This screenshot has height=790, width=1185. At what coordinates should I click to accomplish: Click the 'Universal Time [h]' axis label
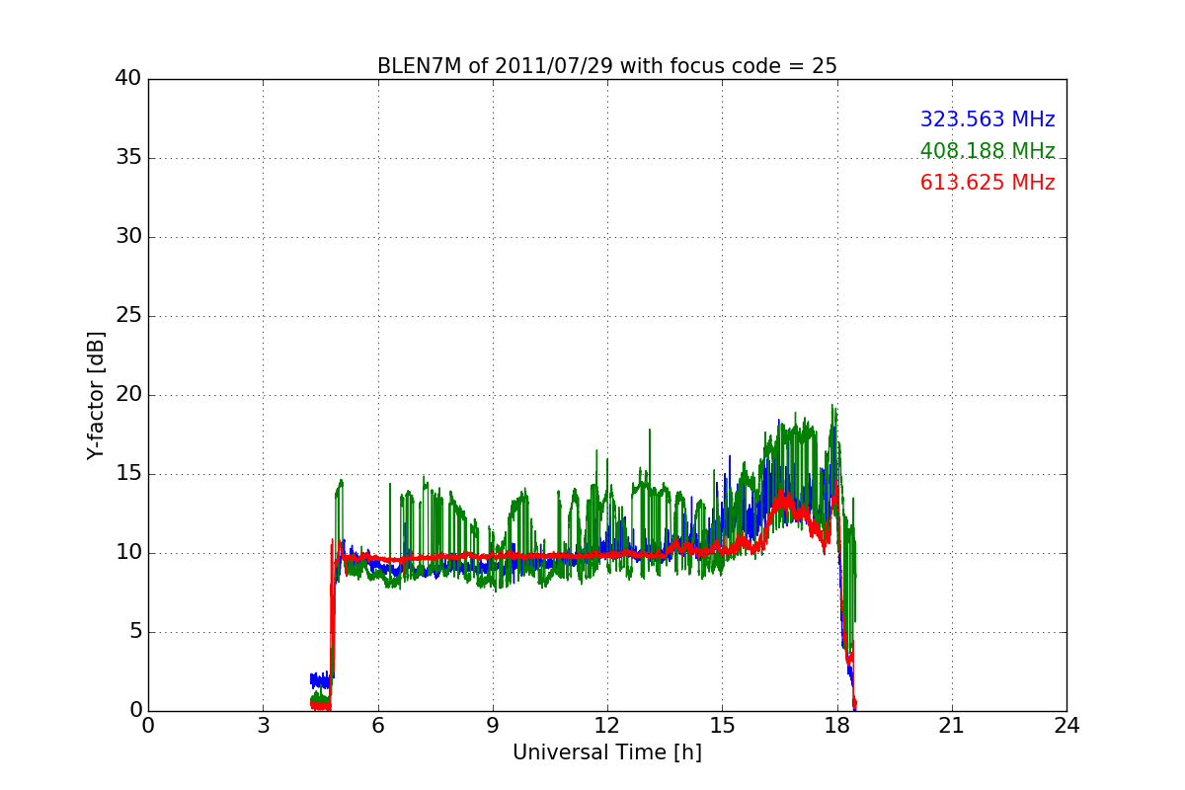tap(607, 752)
